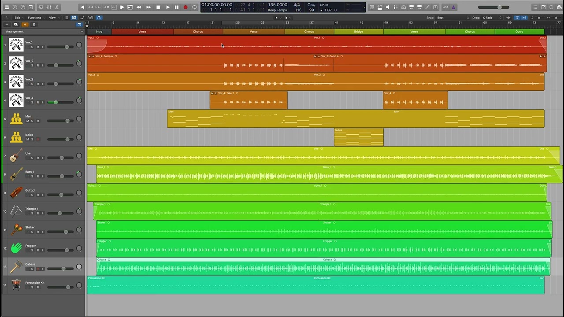Click the Stop transport button
Screen dimensions: 564x317
click(x=158, y=7)
